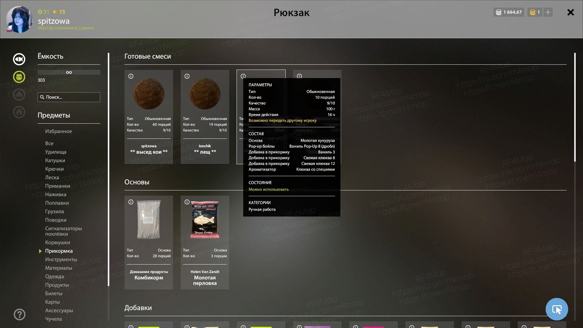The height and width of the screenshot is (328, 583).
Task: Click info icon on Комбикорм card
Action: 131,202
